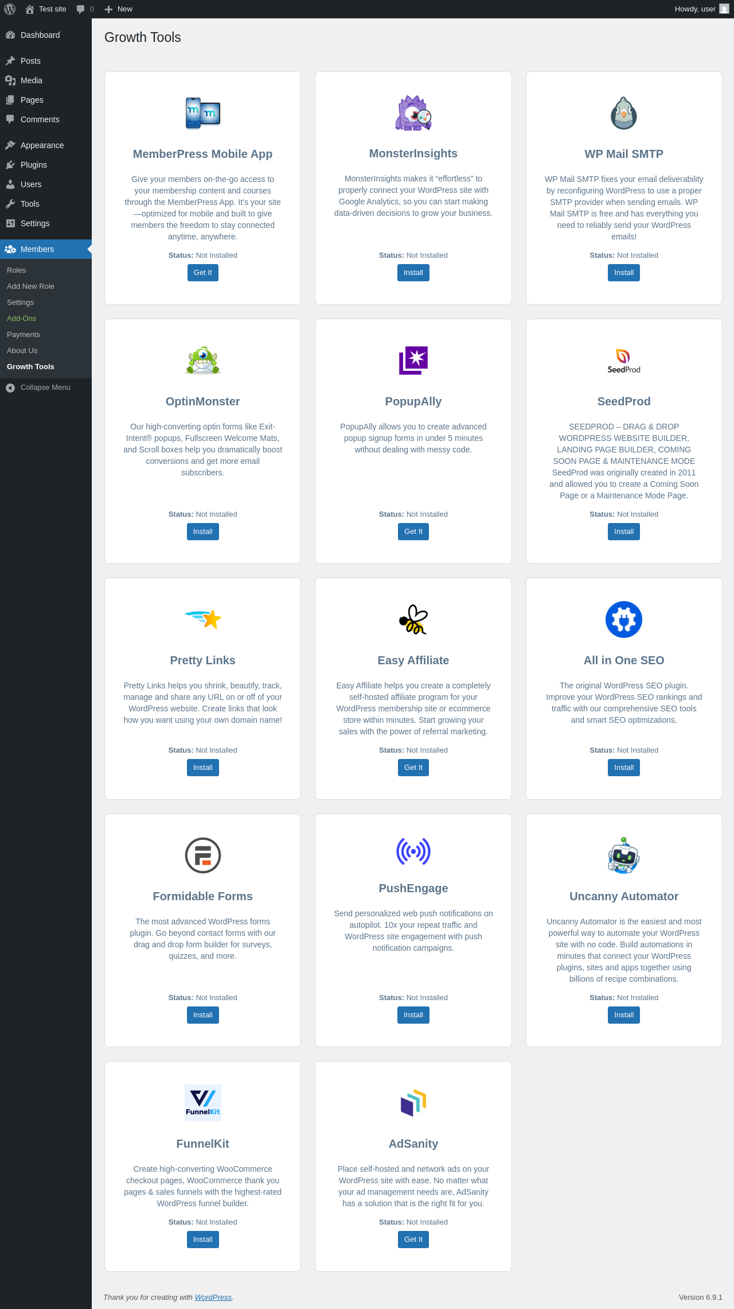
Task: Install the MonsterInsights plugin
Action: (x=413, y=273)
